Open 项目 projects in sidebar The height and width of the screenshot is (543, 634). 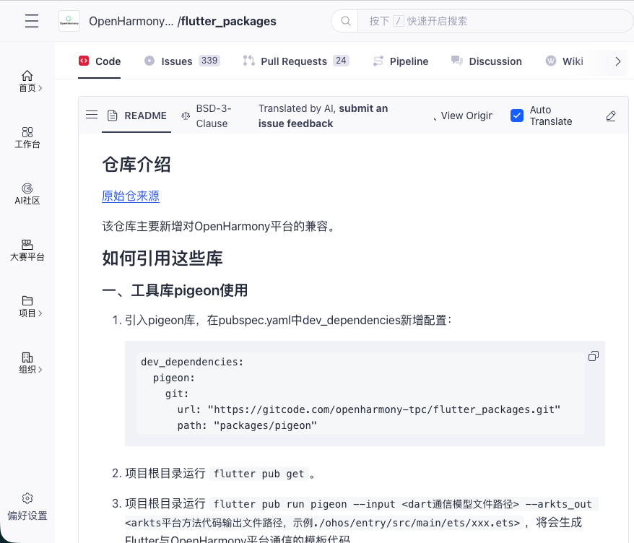pos(27,306)
